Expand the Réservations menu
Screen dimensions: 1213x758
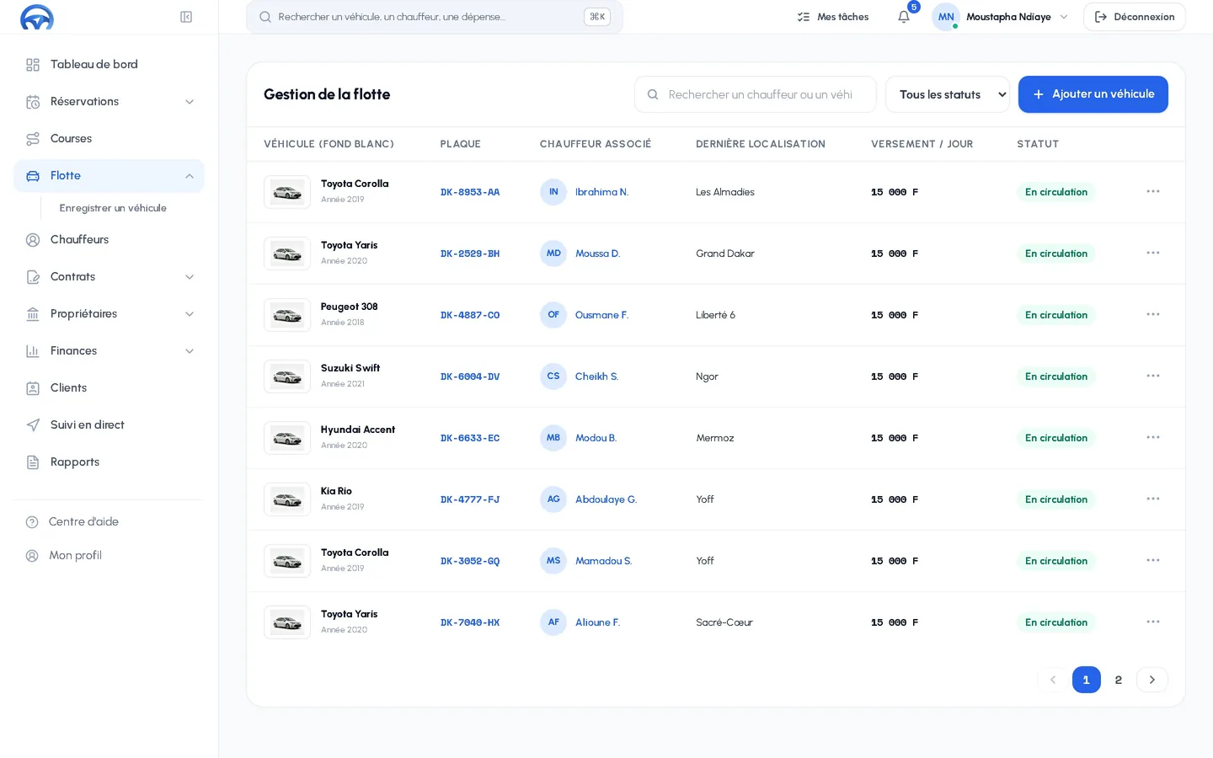pos(109,102)
